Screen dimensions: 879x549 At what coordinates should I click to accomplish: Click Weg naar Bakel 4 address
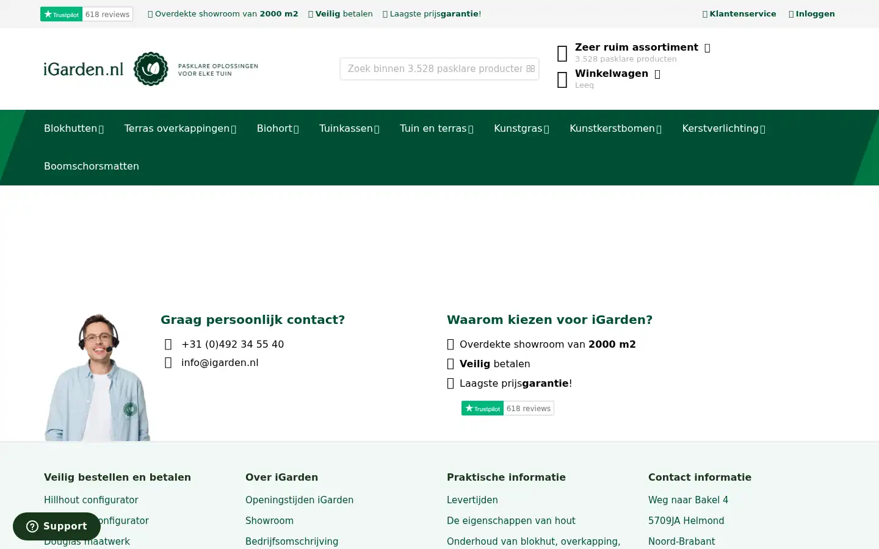(x=688, y=500)
